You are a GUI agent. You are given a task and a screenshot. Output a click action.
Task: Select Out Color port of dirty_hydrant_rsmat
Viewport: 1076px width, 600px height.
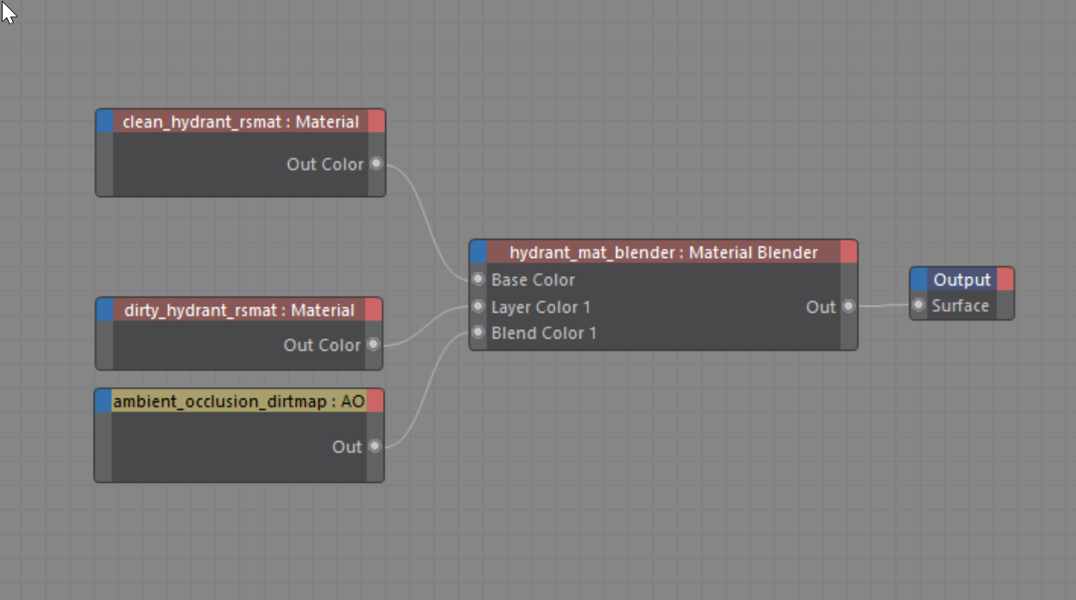pyautogui.click(x=372, y=344)
